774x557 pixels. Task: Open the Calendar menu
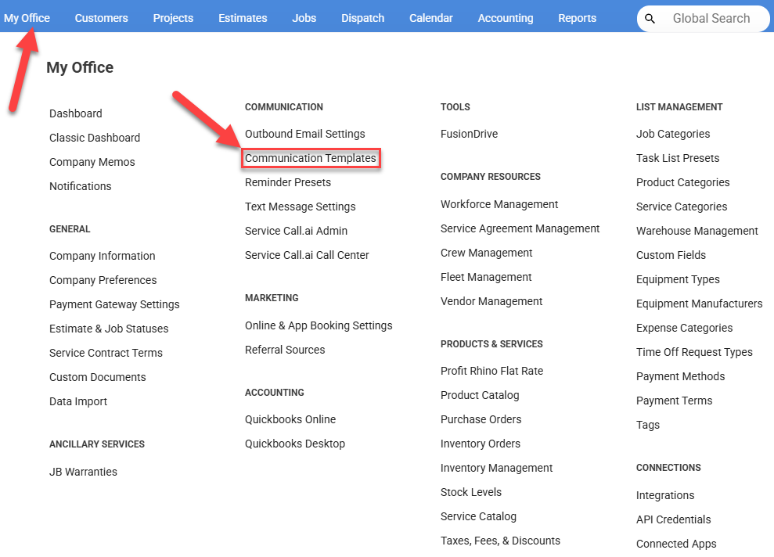tap(431, 18)
